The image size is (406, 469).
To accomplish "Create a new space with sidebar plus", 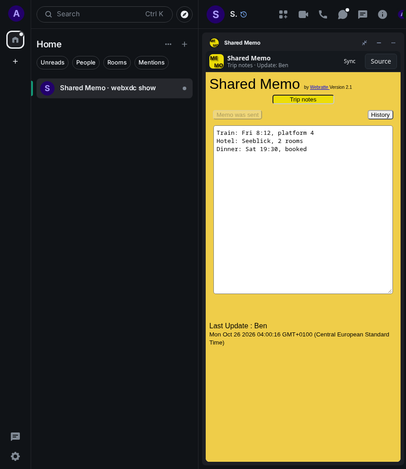I will click(x=15, y=61).
